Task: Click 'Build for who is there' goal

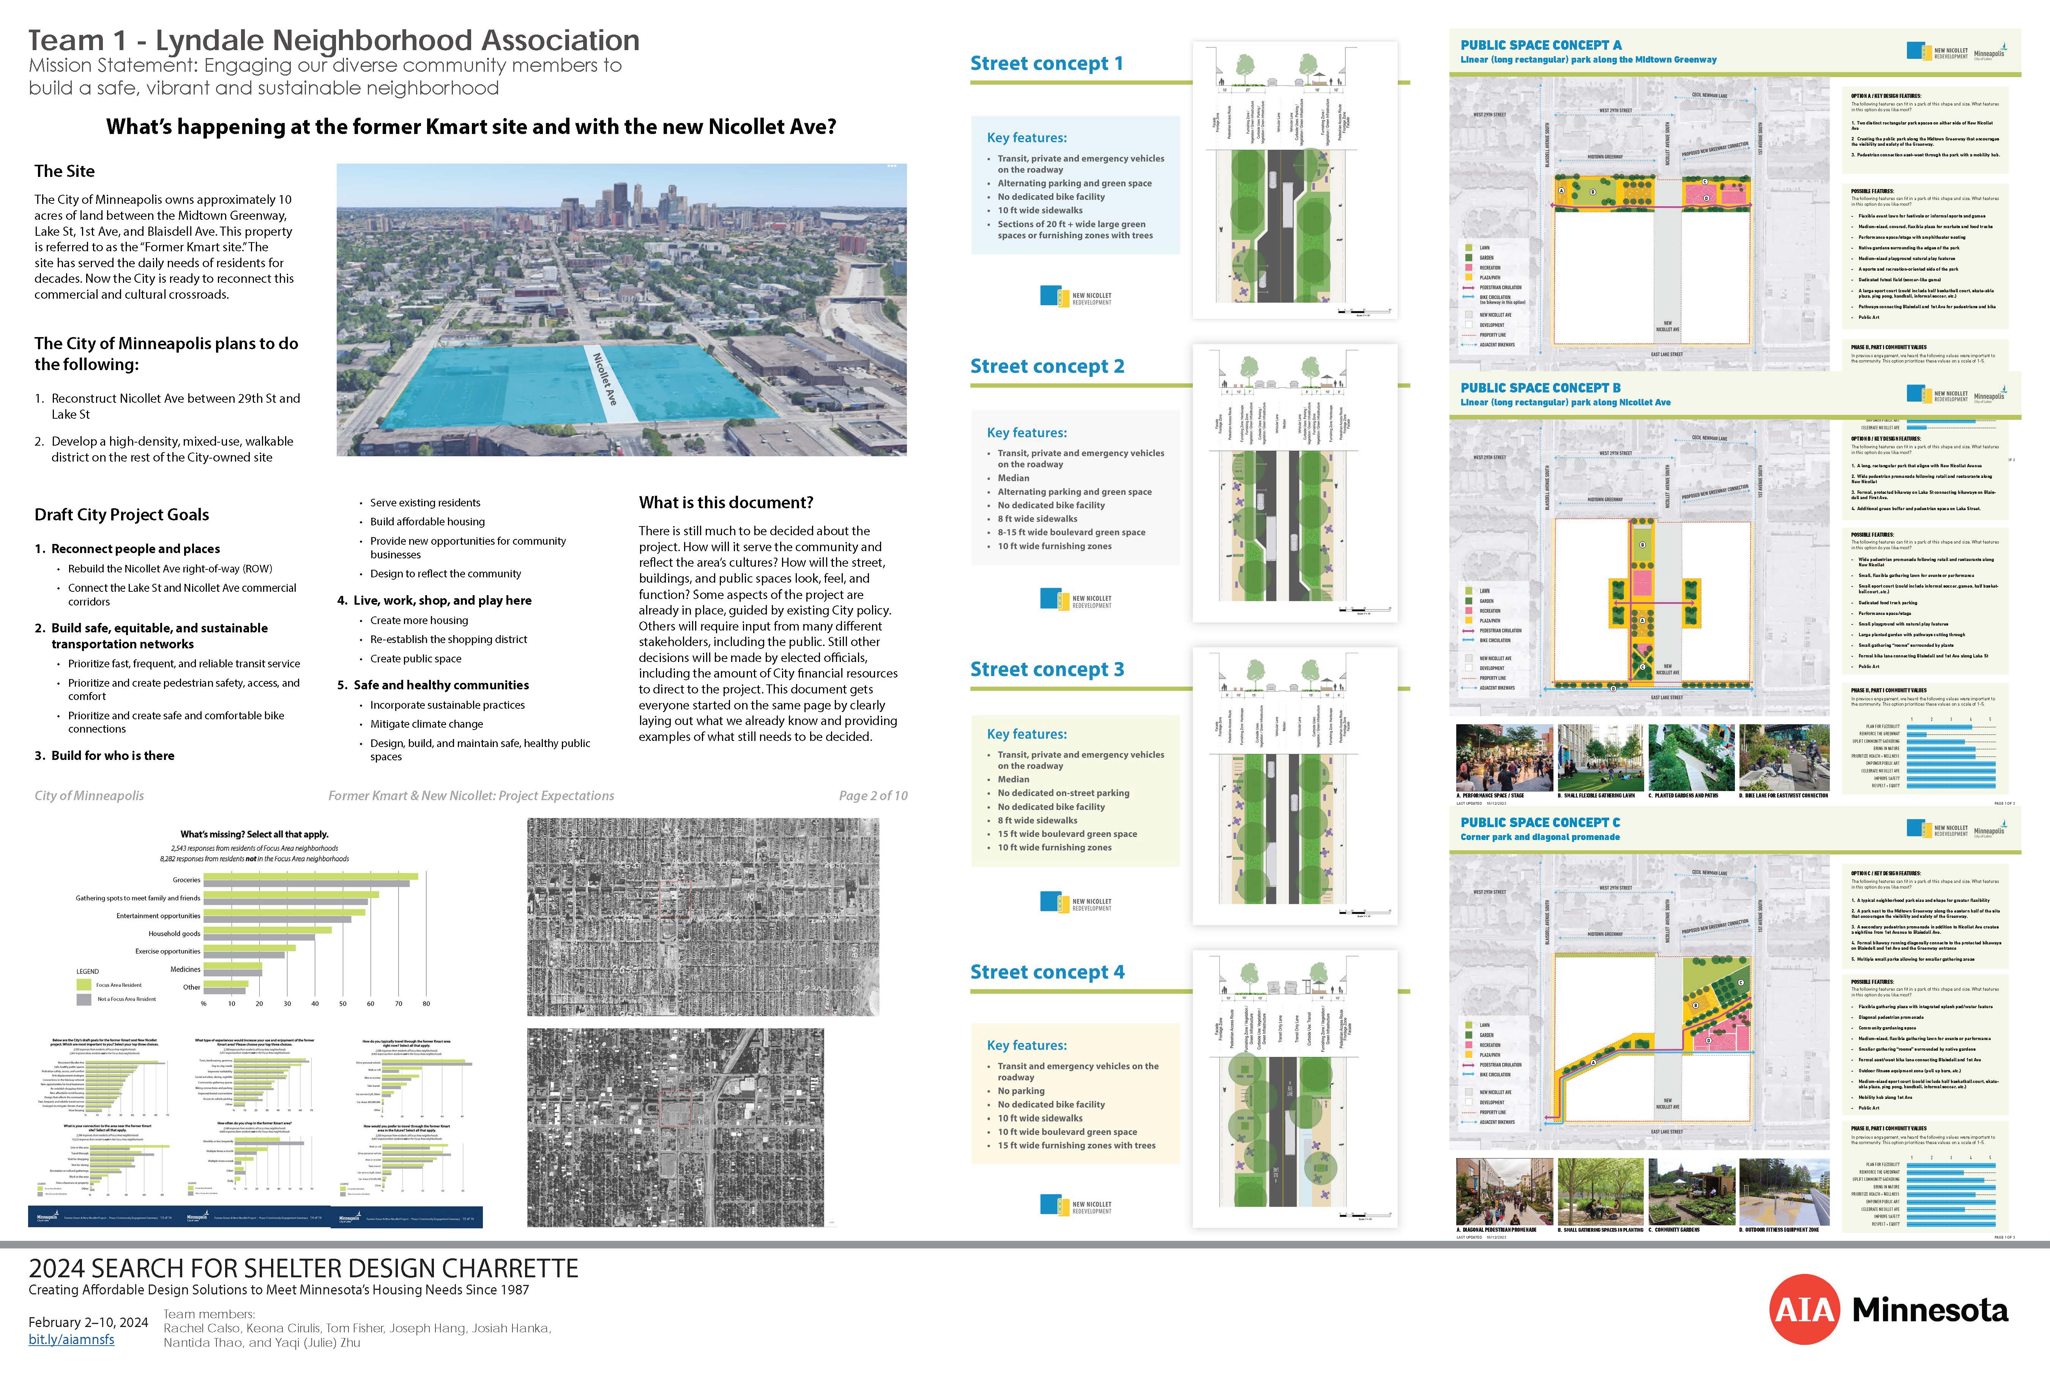Action: click(x=112, y=756)
